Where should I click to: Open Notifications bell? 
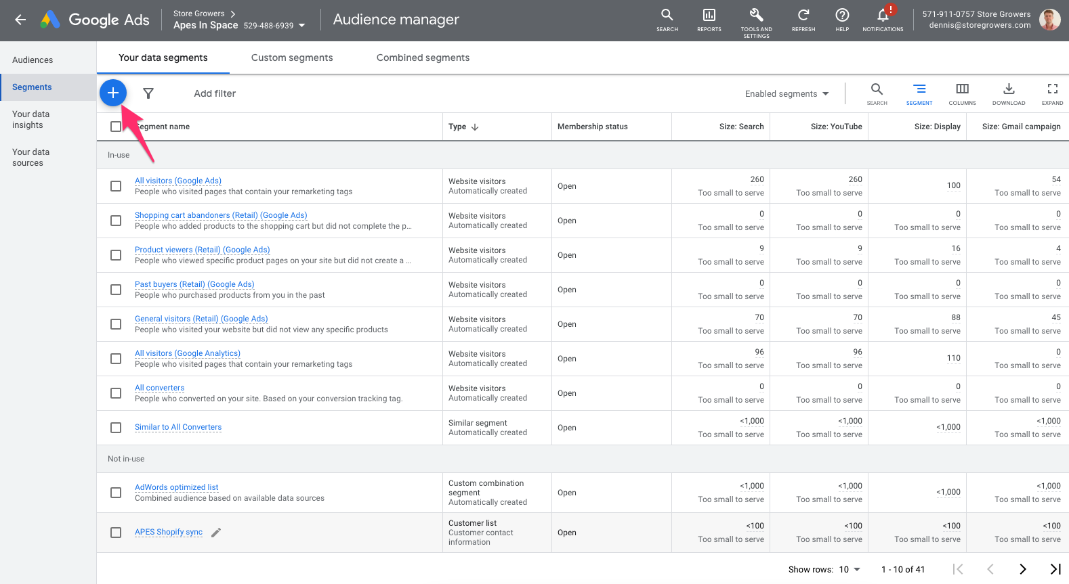883,20
